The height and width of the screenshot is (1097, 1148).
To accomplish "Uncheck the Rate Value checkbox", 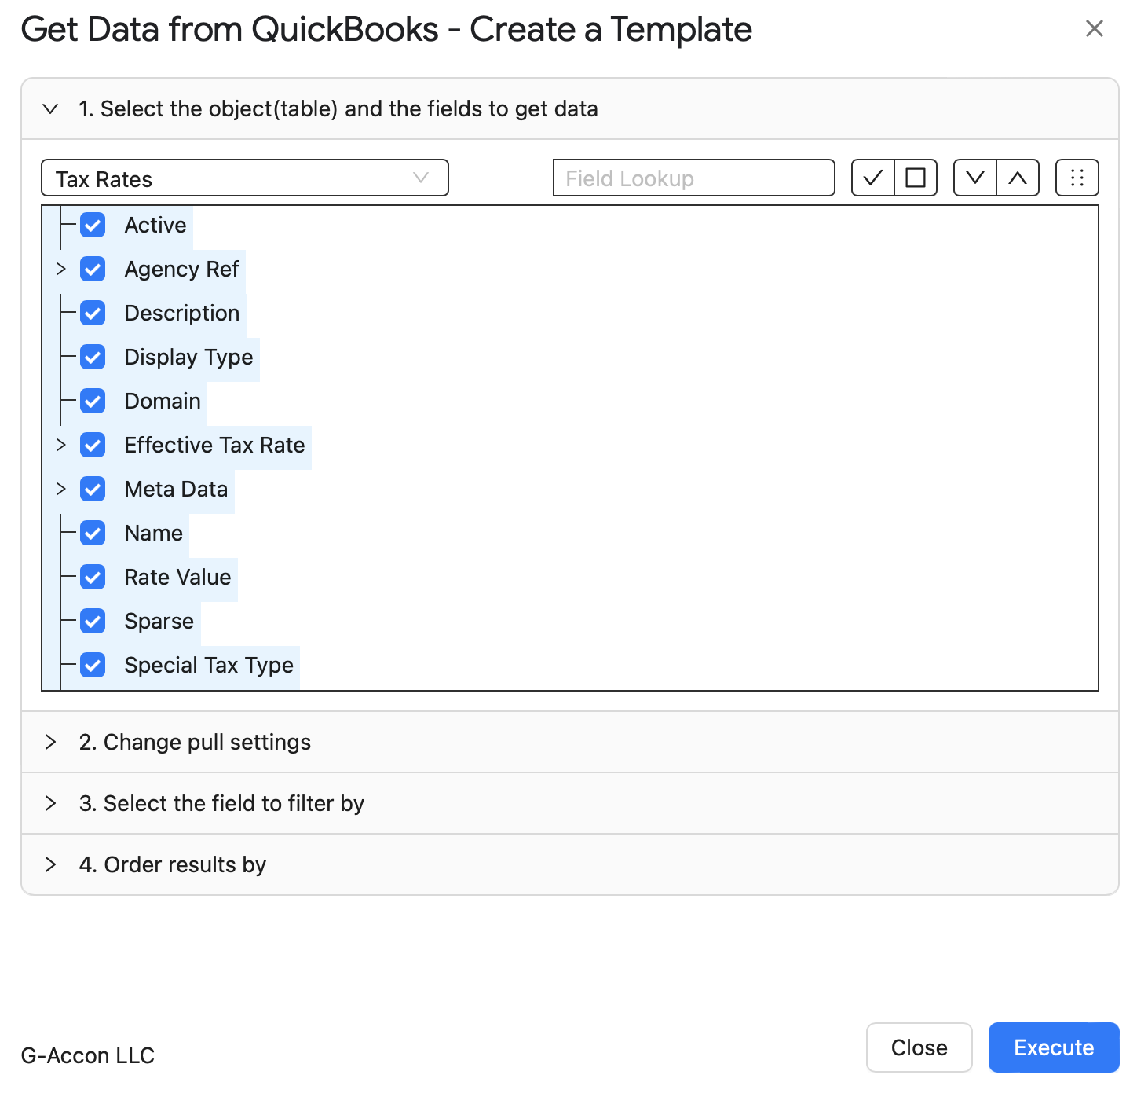I will coord(93,578).
